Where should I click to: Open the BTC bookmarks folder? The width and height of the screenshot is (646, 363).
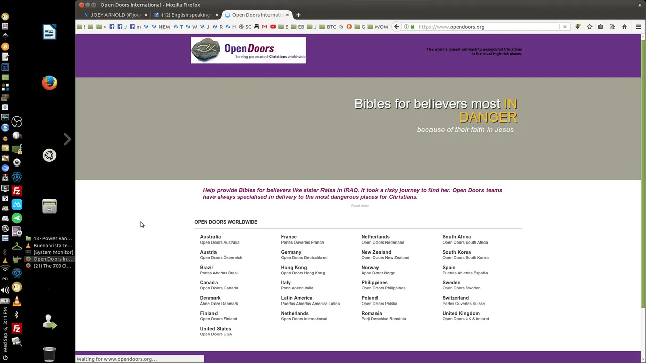click(328, 27)
